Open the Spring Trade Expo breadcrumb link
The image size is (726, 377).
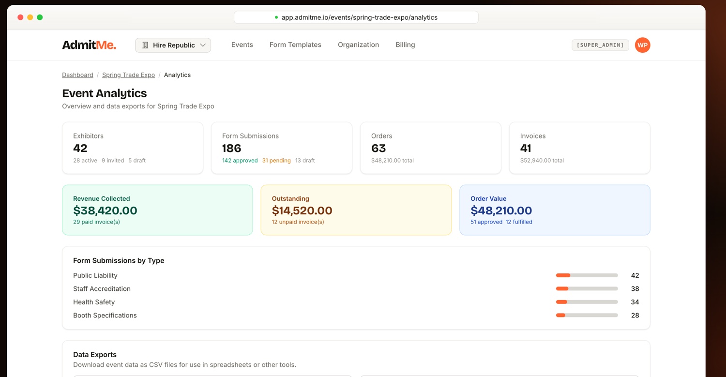point(128,75)
